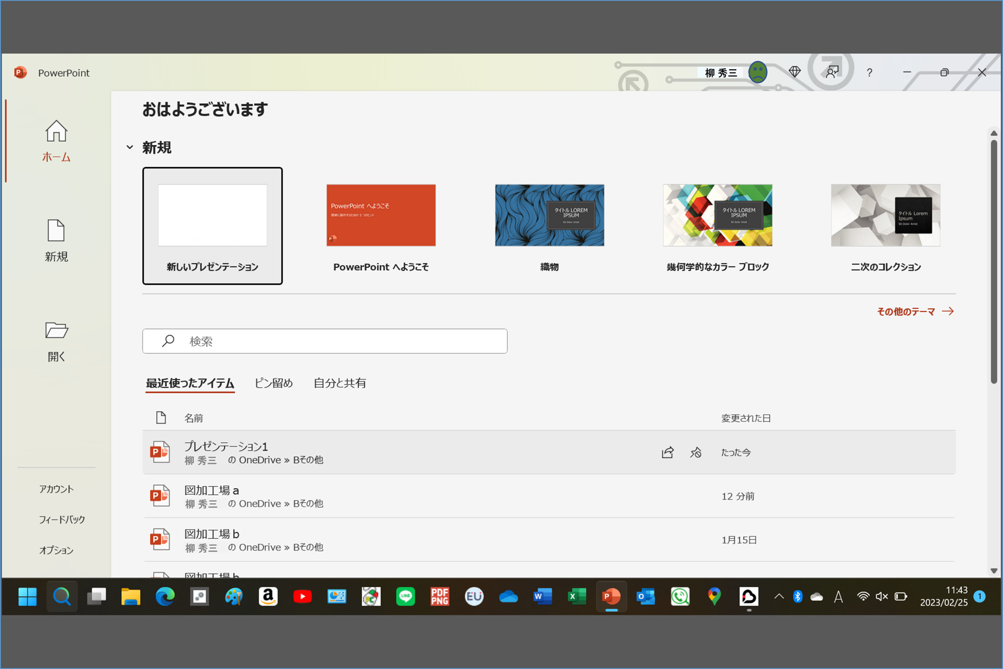Collapse the 新規 section chevron
Screen dimensions: 1003x669
pyautogui.click(x=130, y=147)
